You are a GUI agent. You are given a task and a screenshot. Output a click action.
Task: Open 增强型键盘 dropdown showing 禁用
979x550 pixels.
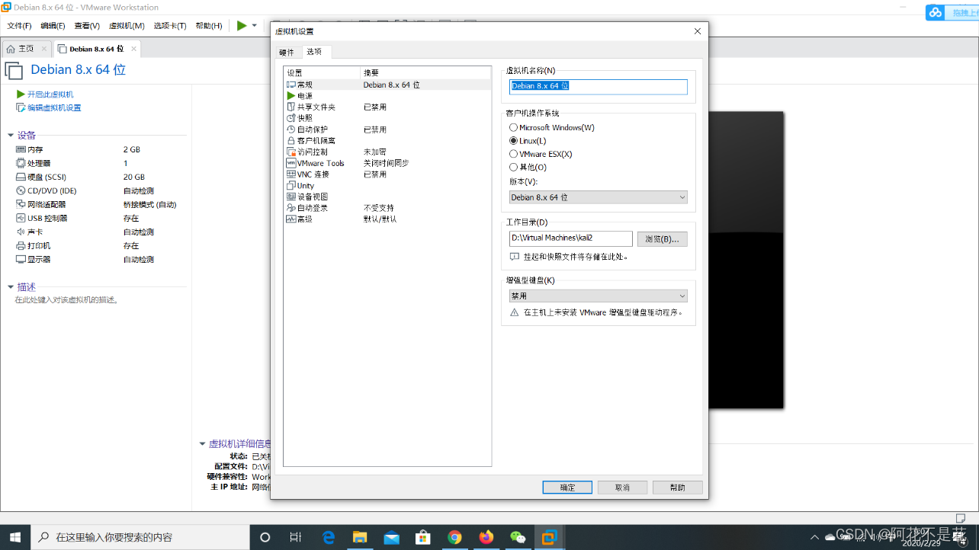click(x=599, y=296)
